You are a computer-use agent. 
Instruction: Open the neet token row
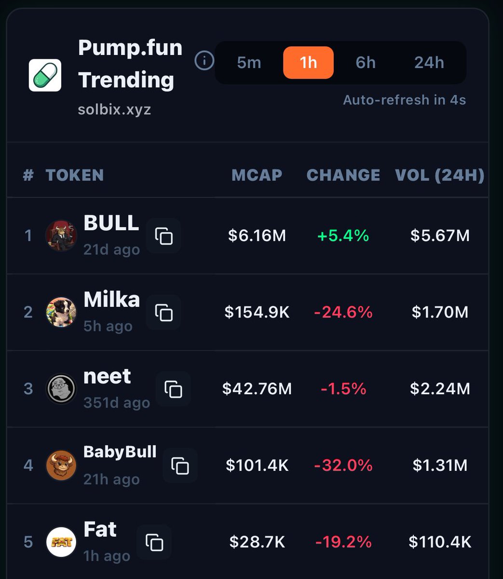click(107, 376)
